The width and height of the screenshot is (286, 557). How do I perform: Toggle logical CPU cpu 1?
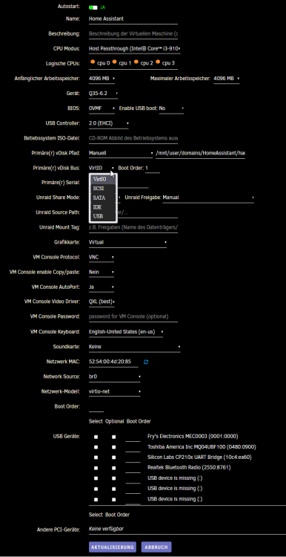pyautogui.click(x=114, y=62)
